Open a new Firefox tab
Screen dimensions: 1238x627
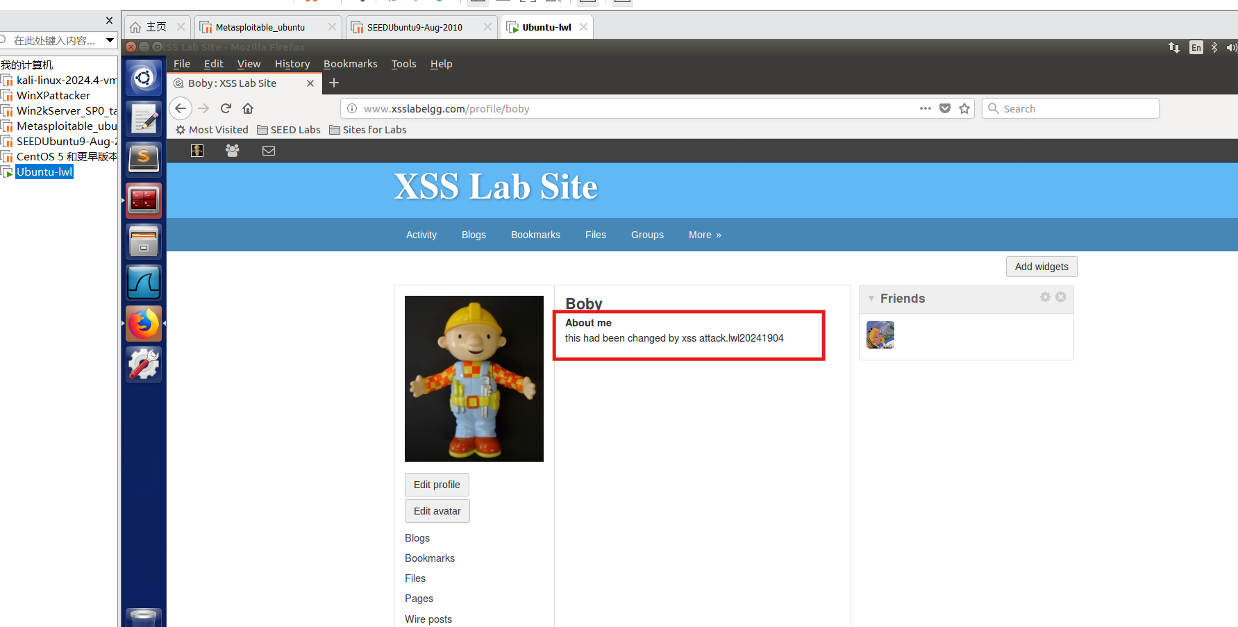(x=334, y=83)
